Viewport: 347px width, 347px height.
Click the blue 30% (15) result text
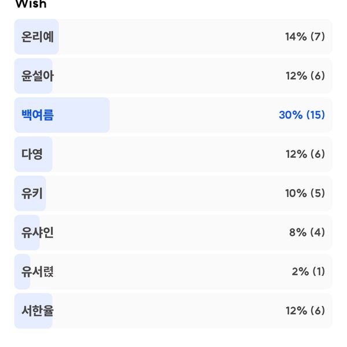click(x=302, y=115)
